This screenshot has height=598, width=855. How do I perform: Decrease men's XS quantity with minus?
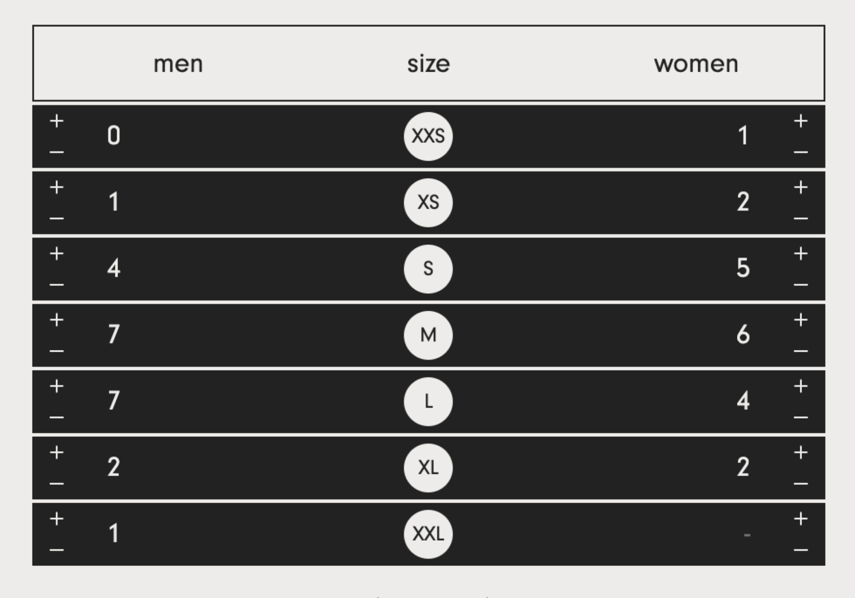57,219
